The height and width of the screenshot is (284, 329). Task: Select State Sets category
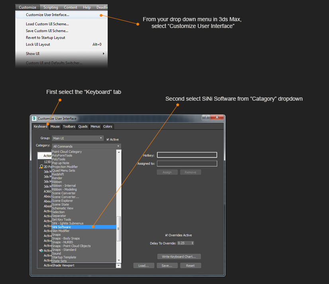pos(84,261)
